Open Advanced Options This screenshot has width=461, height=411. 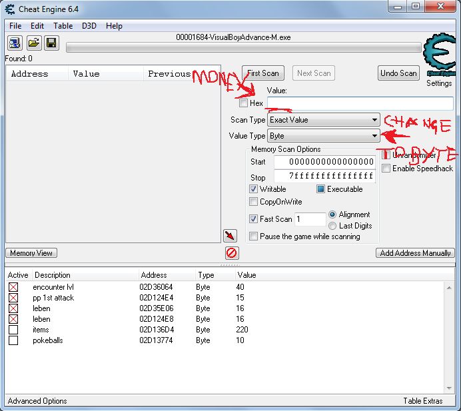pos(37,401)
